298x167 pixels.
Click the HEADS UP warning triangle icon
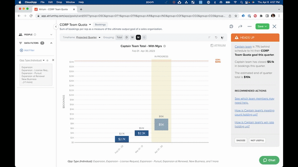(237, 37)
